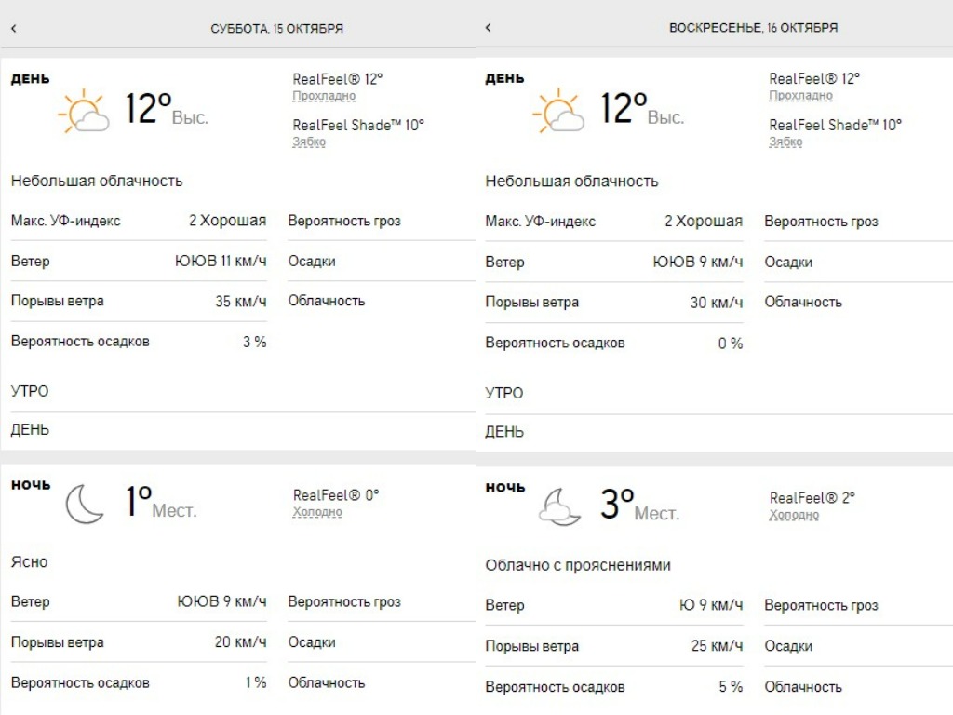Click Sunday night's 3° low temperature

point(617,506)
